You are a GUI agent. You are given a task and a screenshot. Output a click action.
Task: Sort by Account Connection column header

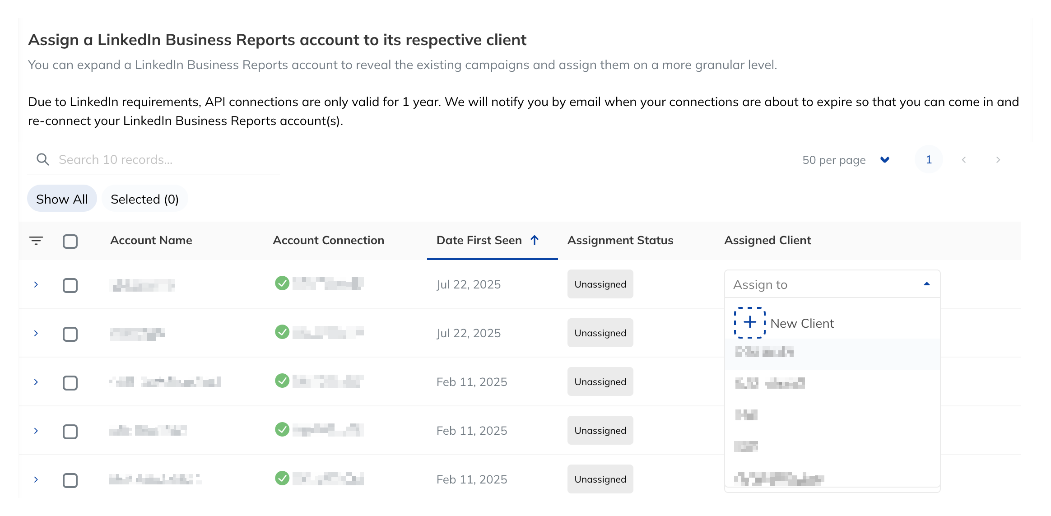pyautogui.click(x=328, y=240)
